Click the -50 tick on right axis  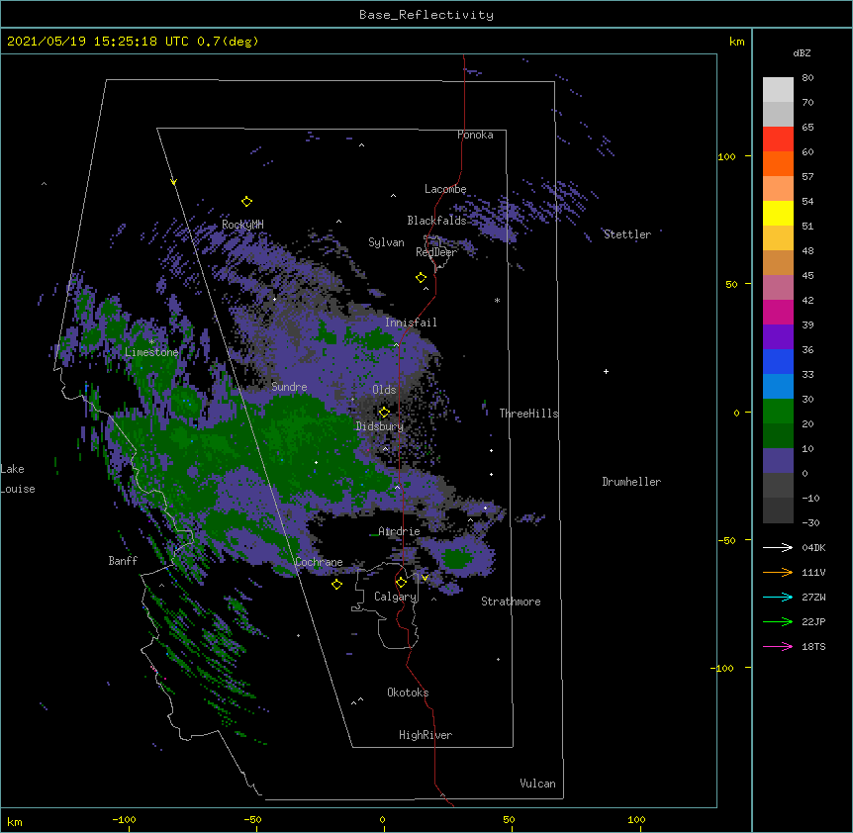point(726,540)
